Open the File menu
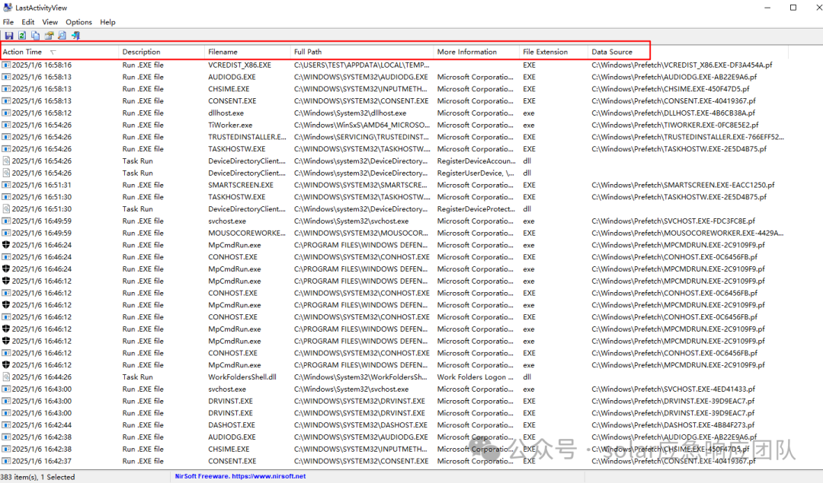This screenshot has width=823, height=483. click(8, 21)
